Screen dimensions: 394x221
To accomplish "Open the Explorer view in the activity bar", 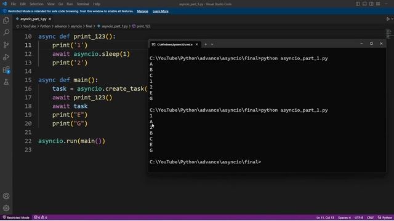I will click(x=6, y=20).
